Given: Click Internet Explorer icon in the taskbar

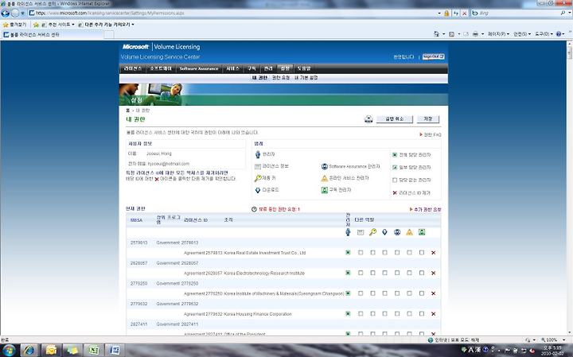Looking at the screenshot, I should pyautogui.click(x=29, y=351).
